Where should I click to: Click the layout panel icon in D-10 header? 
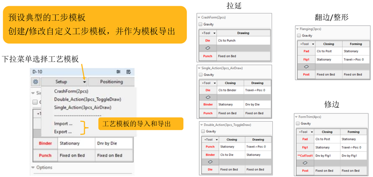tap(129, 72)
